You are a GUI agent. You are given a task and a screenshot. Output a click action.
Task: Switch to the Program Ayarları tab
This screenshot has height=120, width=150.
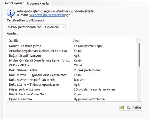39,3
